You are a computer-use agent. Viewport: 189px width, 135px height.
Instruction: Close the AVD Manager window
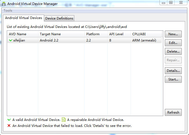181,3
